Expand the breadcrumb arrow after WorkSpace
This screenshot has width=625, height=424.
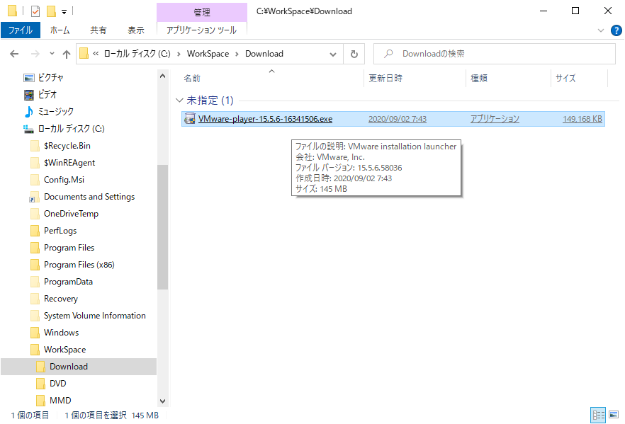coord(237,54)
